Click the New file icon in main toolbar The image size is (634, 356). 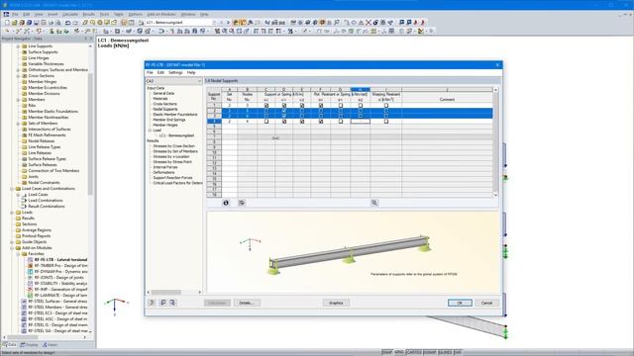tap(7, 23)
